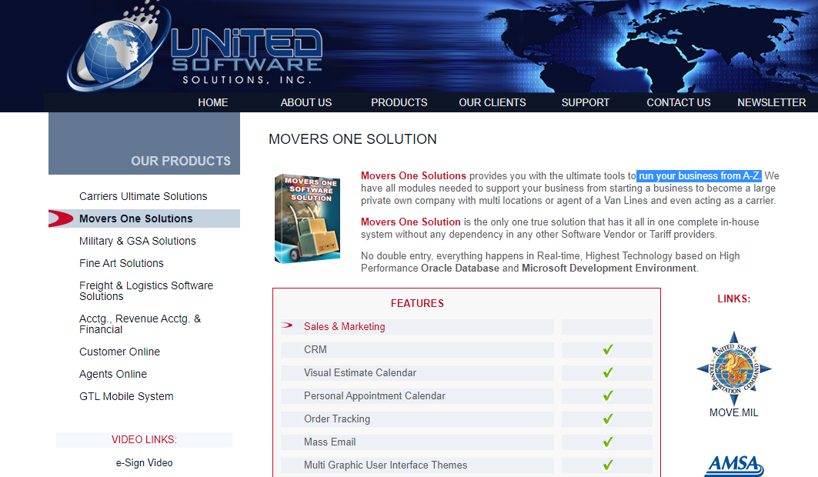The width and height of the screenshot is (818, 477).
Task: Click the Visual Estimate Calendar row text
Action: pyautogui.click(x=360, y=372)
